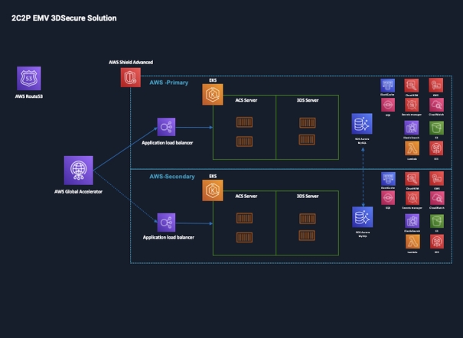This screenshot has width=463, height=338.
Task: Select the S3 bucket icon in AWS-Secondary
Action: coord(436,221)
